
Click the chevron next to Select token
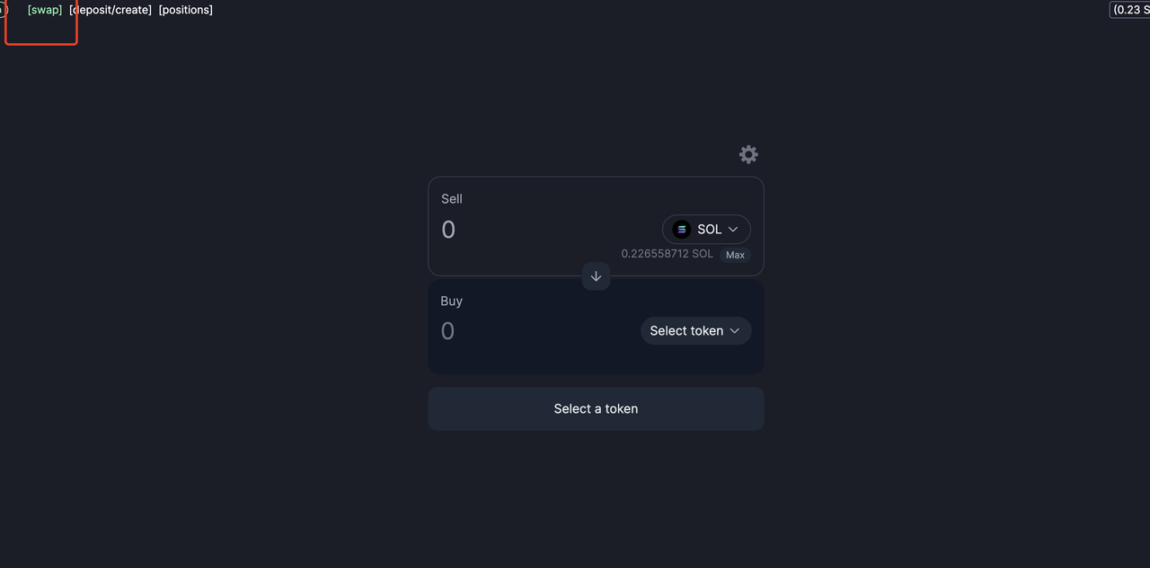(x=735, y=331)
